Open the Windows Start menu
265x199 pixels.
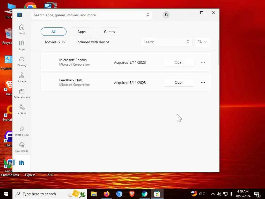point(6,194)
